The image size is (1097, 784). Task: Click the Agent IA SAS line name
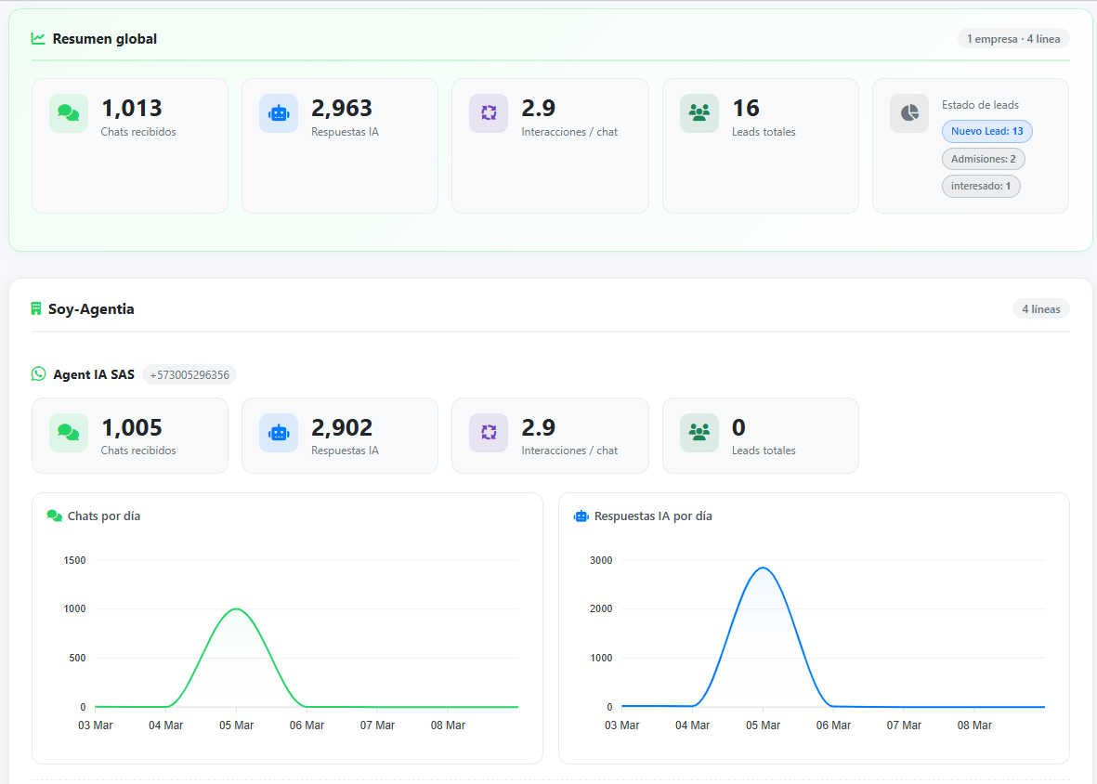[94, 375]
